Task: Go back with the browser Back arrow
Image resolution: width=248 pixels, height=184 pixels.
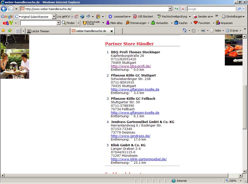Action: click(x=4, y=9)
